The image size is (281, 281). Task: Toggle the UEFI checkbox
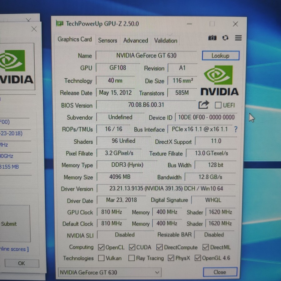coord(218,105)
